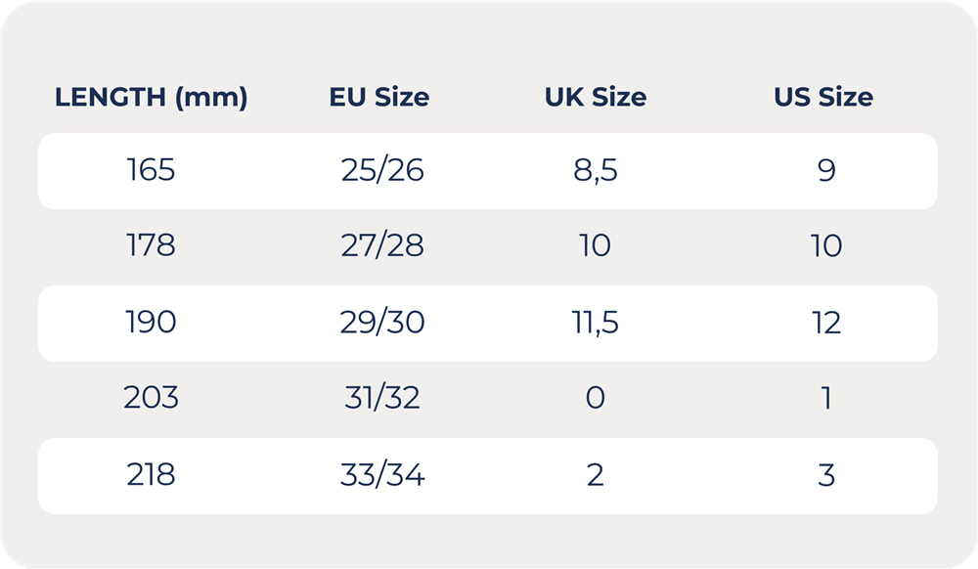Select the 190 length cell
Image resolution: width=978 pixels, height=569 pixels.
point(151,323)
